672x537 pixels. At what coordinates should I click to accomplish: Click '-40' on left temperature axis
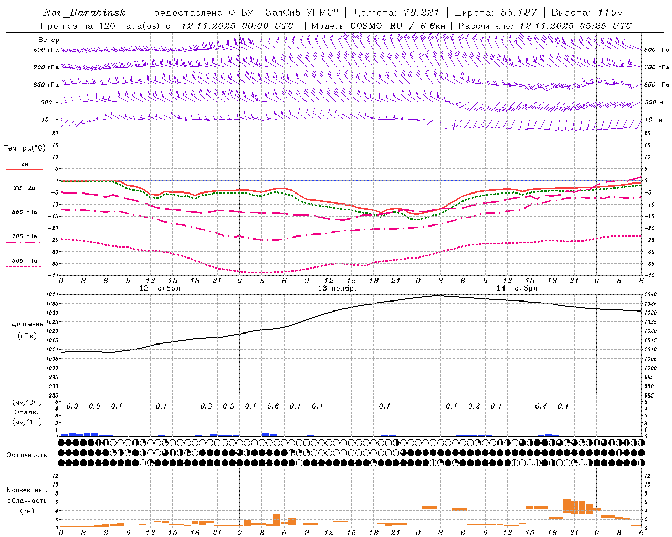tap(53, 275)
